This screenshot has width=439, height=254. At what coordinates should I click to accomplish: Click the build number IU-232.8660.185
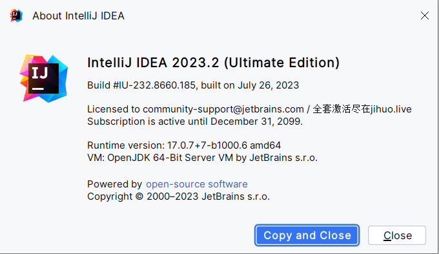pyautogui.click(x=158, y=85)
